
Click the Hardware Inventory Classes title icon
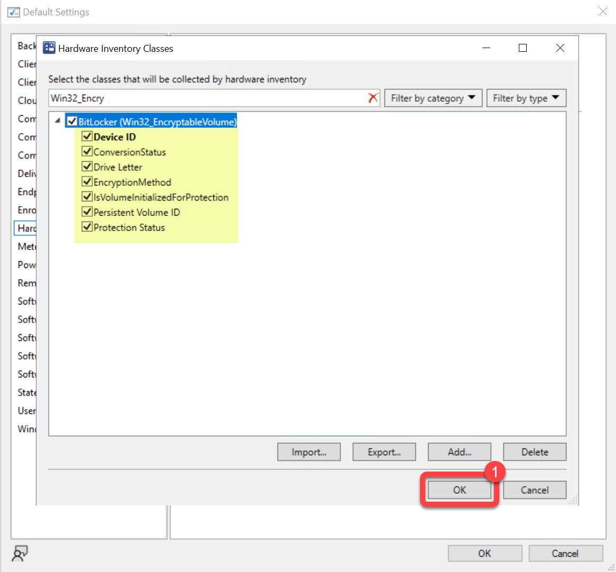pos(49,48)
